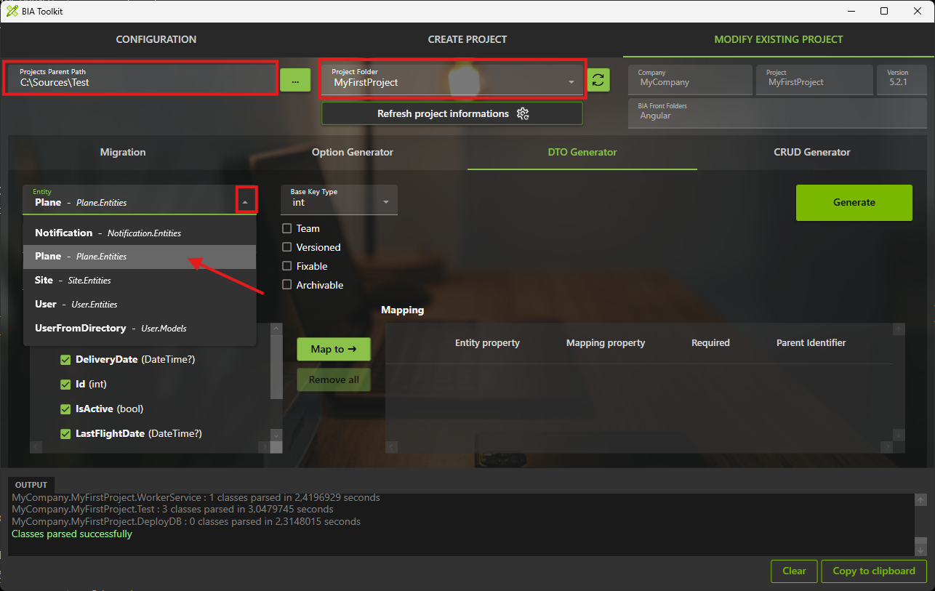Uncheck the DeliveryDate property checkbox

[65, 360]
